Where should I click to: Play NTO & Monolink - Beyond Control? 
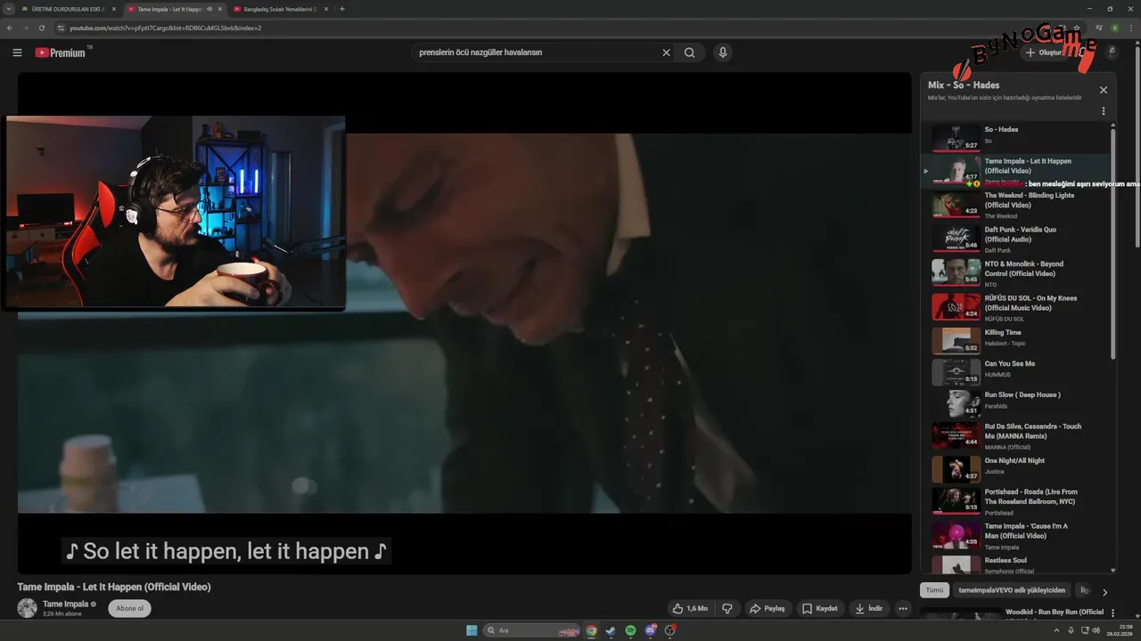pyautogui.click(x=1016, y=273)
